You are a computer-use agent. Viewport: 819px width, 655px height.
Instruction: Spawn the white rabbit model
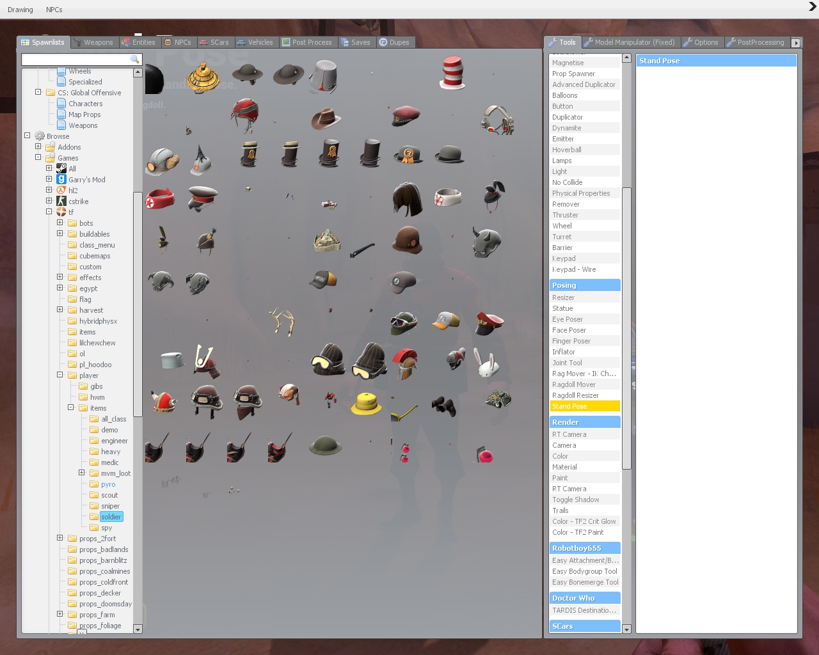coord(487,363)
